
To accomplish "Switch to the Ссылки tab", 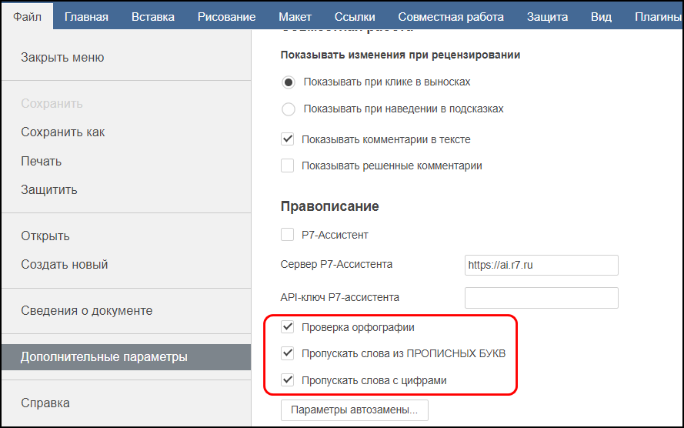I will [x=355, y=17].
